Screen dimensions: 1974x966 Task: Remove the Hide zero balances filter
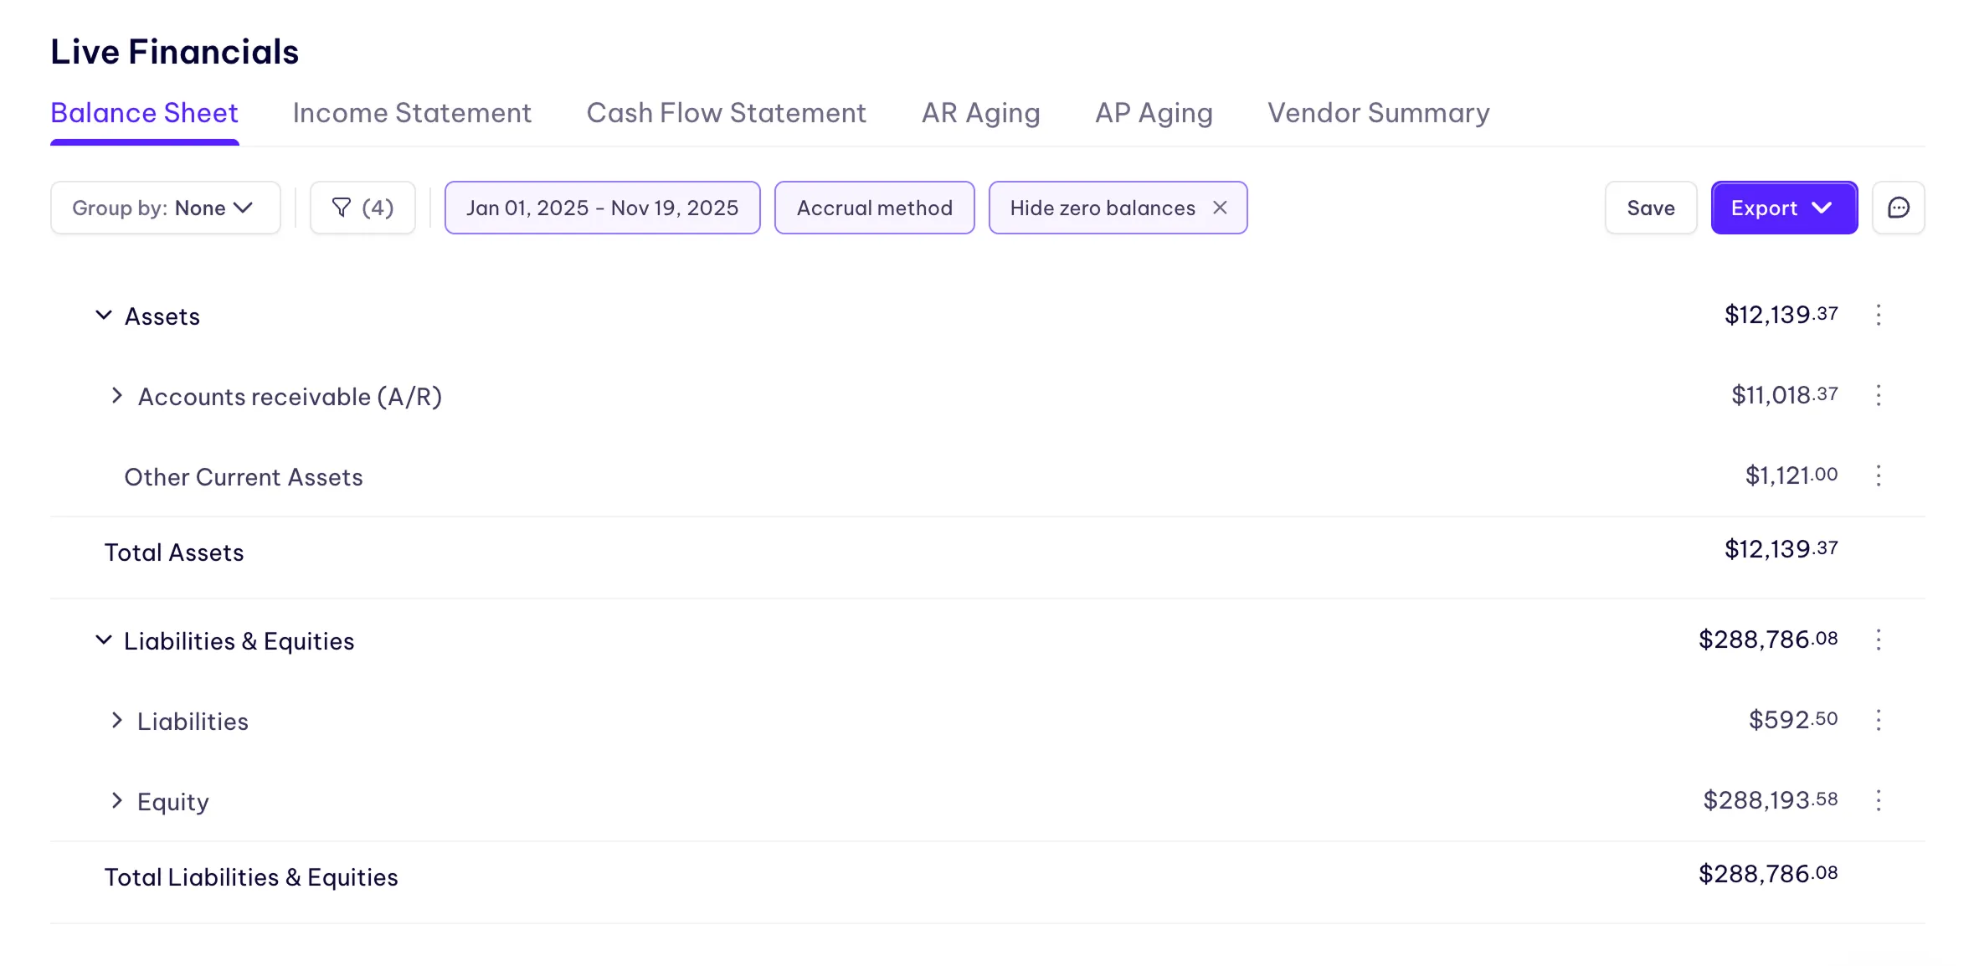tap(1220, 208)
